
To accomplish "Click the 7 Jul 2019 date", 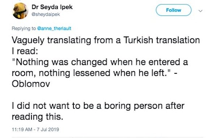I will pos(48,130).
